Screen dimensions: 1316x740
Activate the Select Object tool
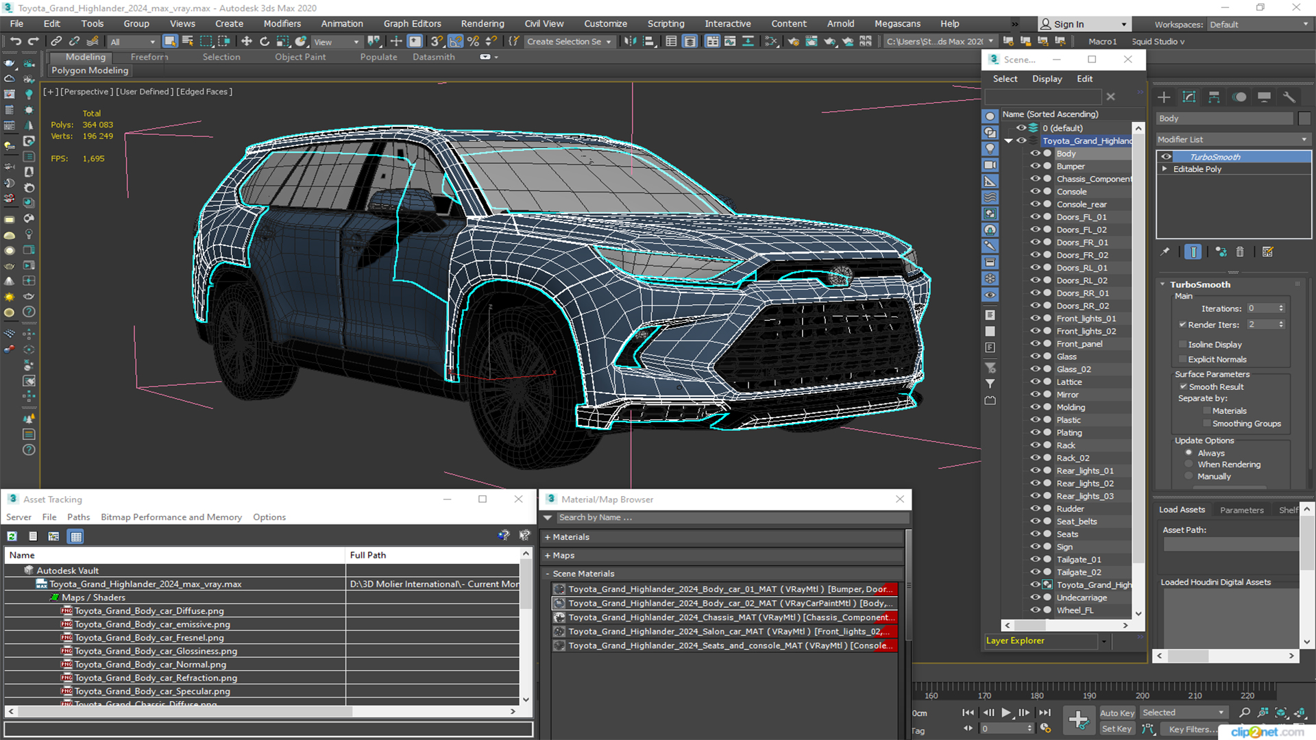(x=170, y=41)
